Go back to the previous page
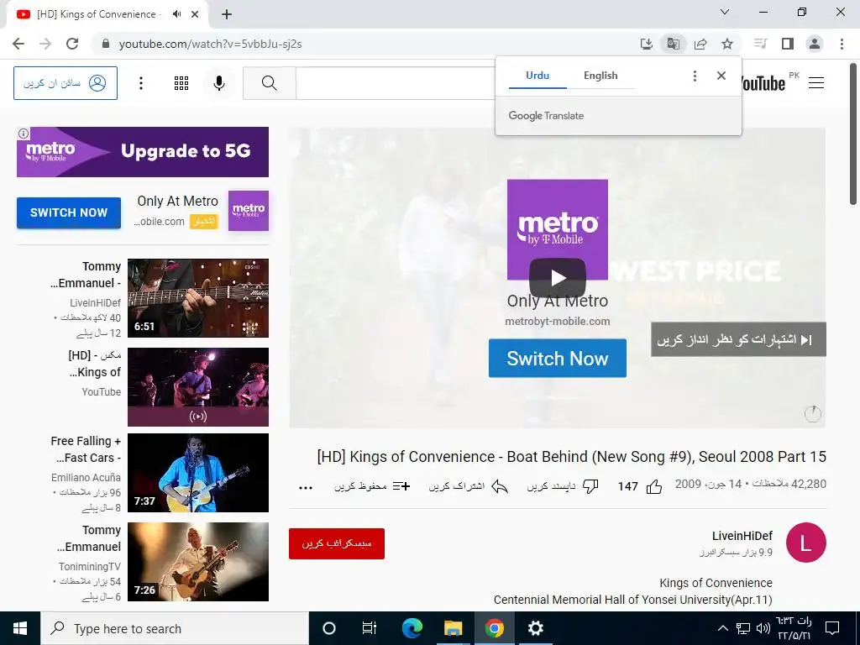Viewport: 860px width, 645px height. (18, 44)
